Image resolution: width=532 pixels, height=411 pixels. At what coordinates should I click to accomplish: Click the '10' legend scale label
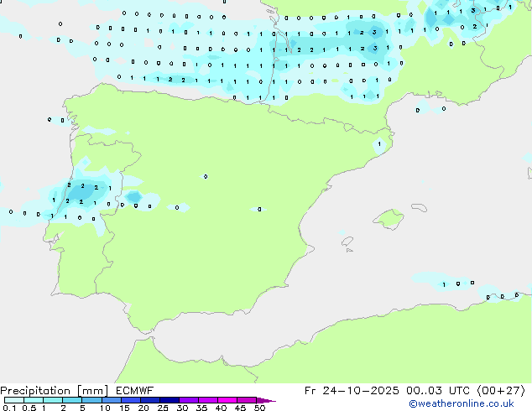point(105,408)
